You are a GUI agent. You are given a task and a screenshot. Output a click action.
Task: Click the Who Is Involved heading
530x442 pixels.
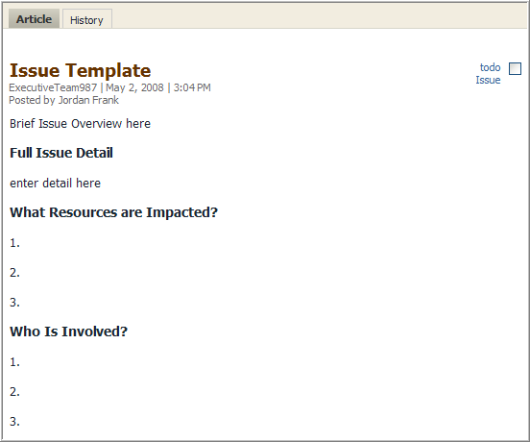pos(68,331)
